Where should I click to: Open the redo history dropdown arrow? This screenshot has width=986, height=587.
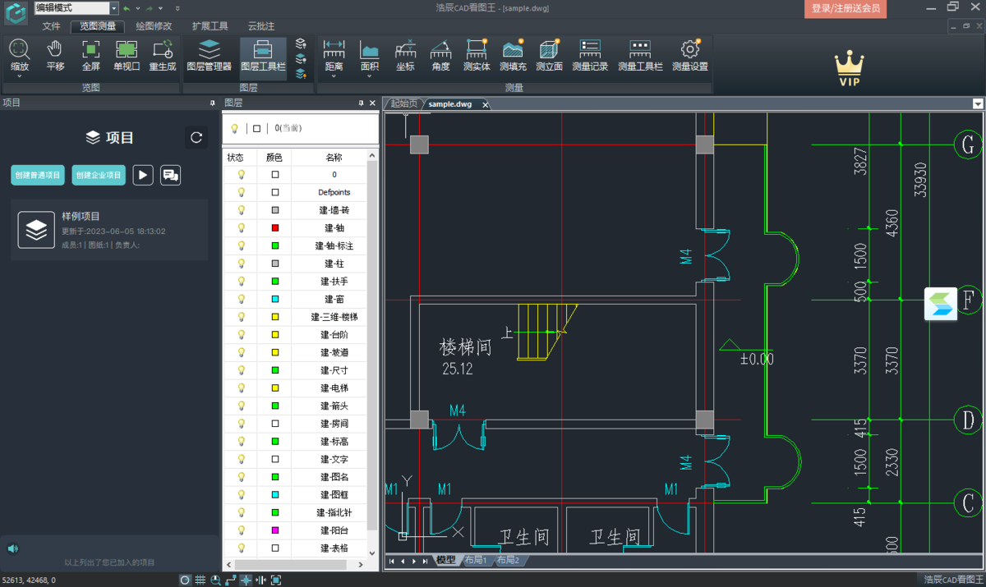(x=160, y=8)
